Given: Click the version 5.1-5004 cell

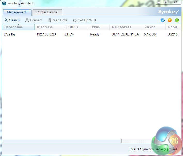Looking at the screenshot, I should [x=150, y=34].
